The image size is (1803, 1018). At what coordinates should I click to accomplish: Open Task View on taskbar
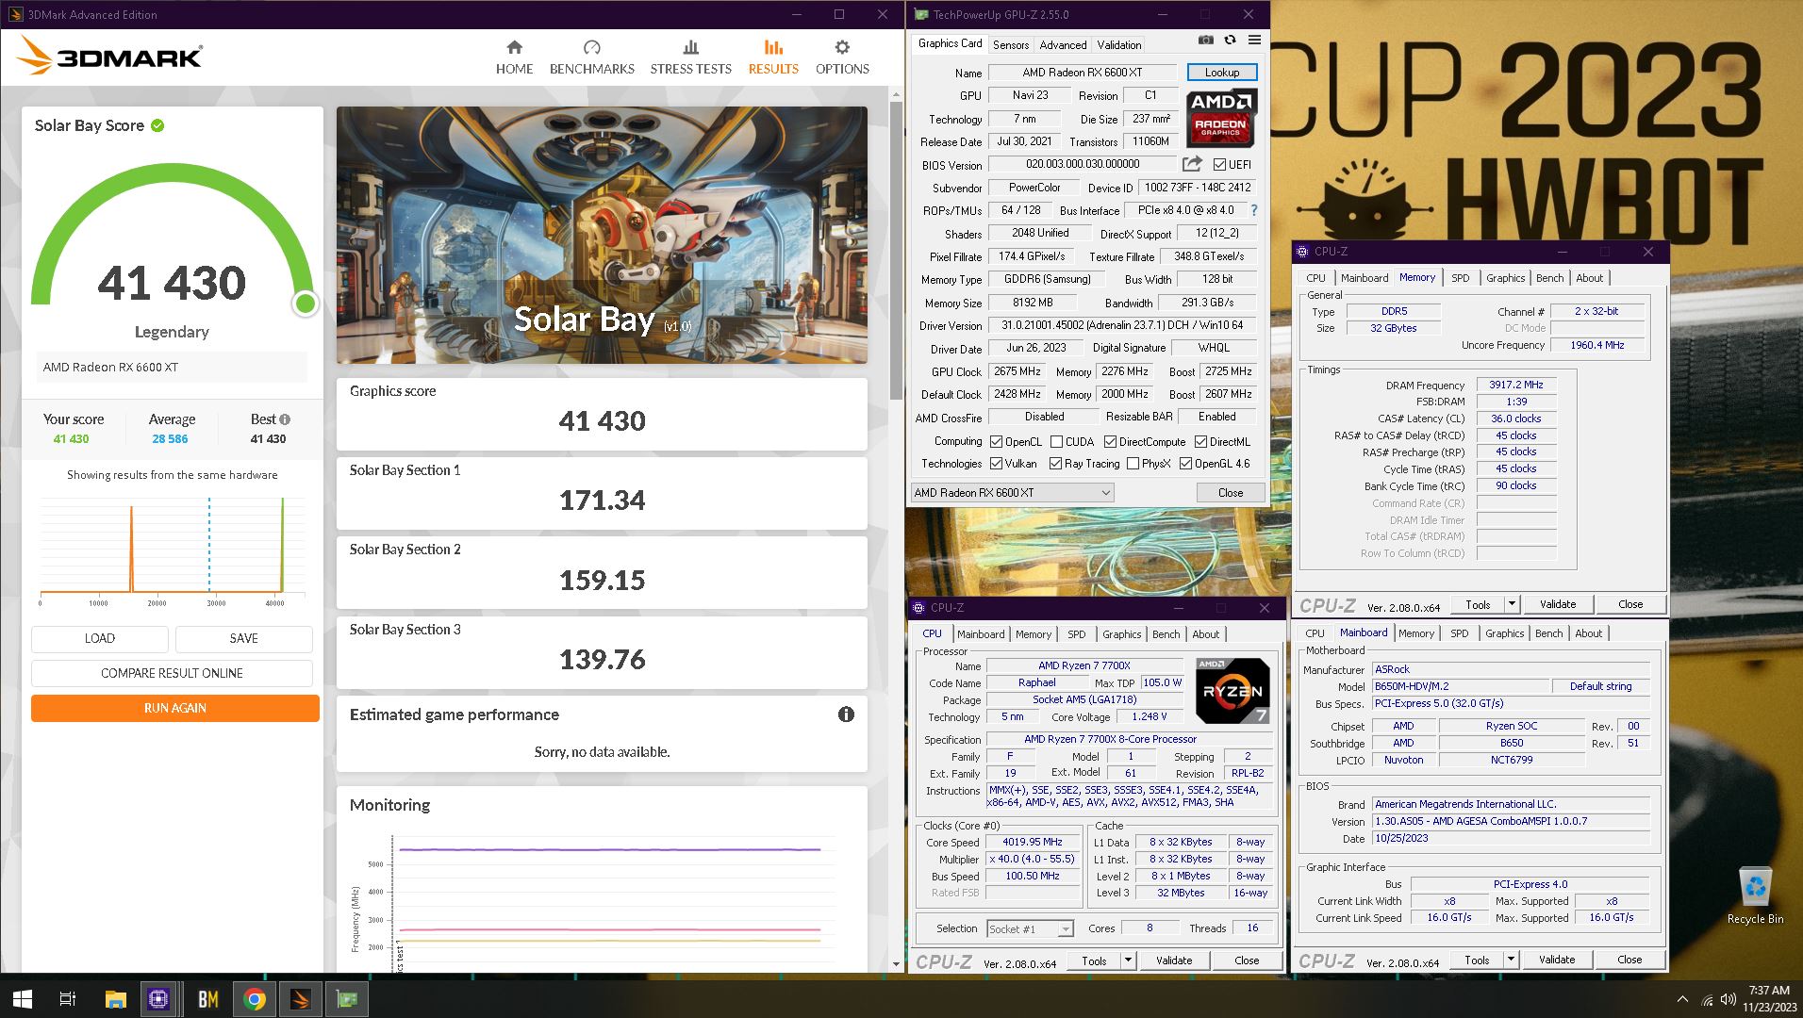point(68,999)
